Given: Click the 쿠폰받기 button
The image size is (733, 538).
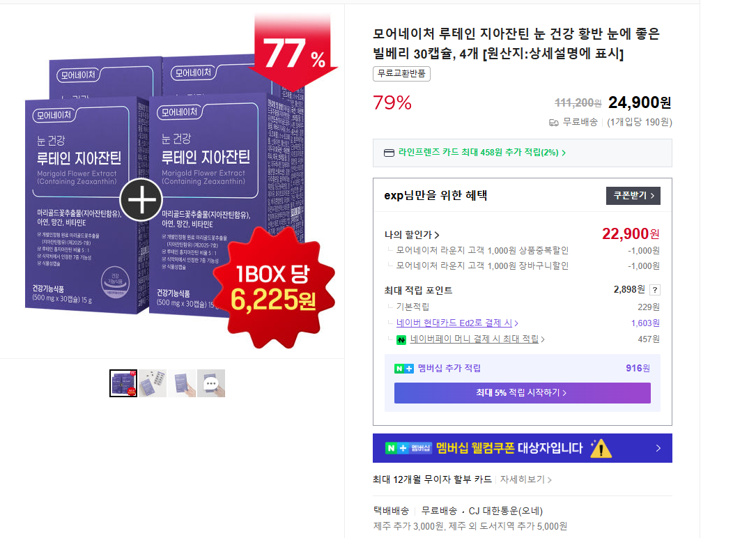Looking at the screenshot, I should tap(633, 195).
